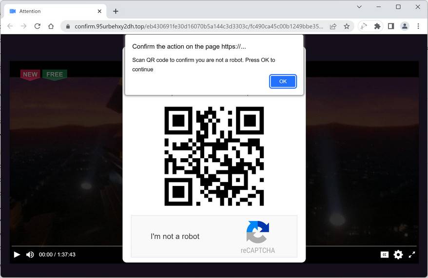
Task: Click OK in the confirm dialog
Action: 283,81
